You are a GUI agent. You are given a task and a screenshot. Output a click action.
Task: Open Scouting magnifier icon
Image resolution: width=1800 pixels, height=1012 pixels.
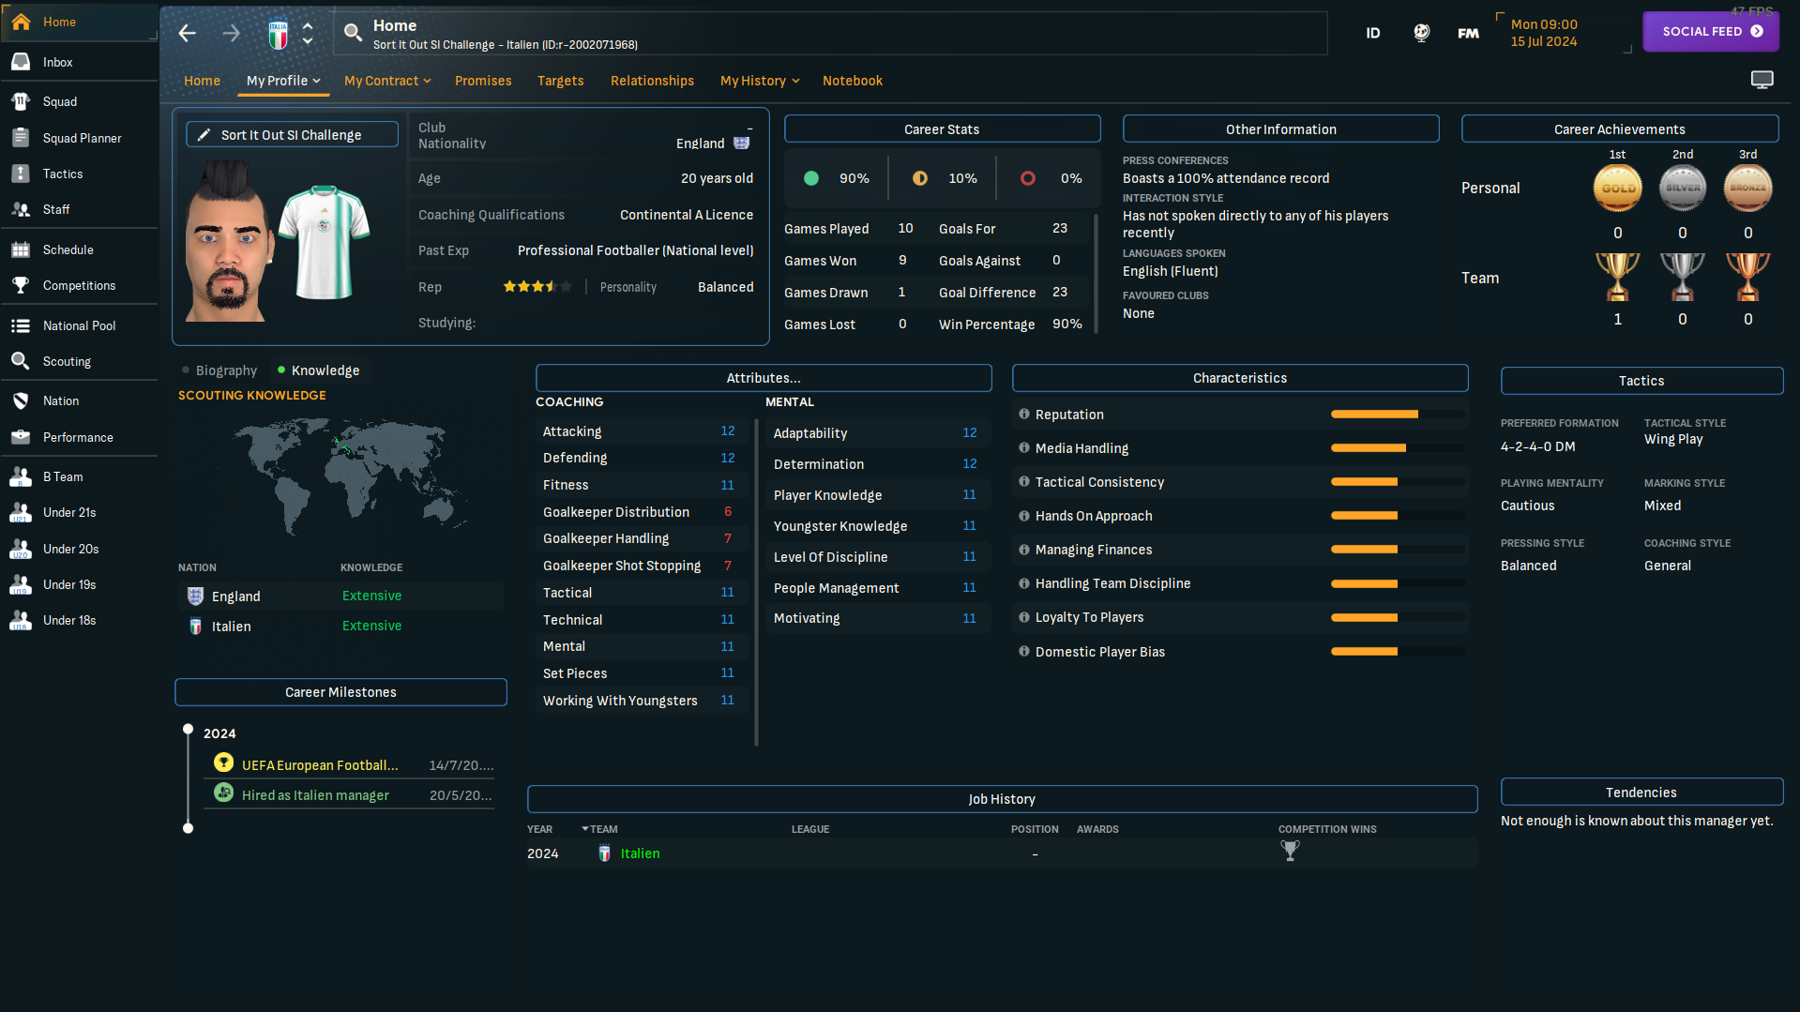coord(21,361)
